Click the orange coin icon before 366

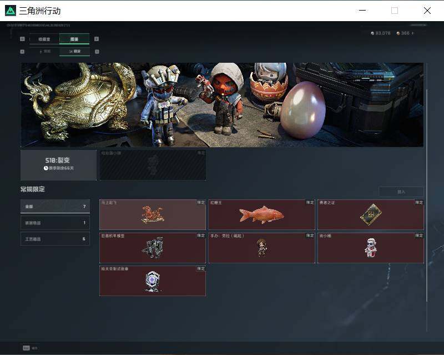tap(398, 33)
